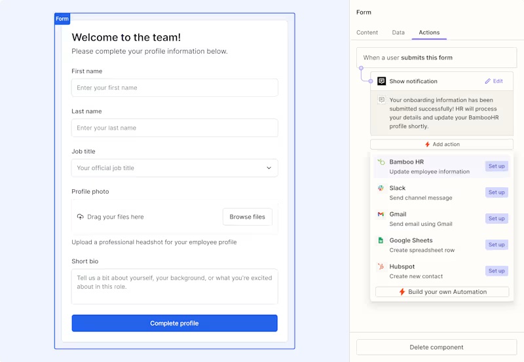Click the Browse files button
This screenshot has width=524, height=362.
pos(247,217)
